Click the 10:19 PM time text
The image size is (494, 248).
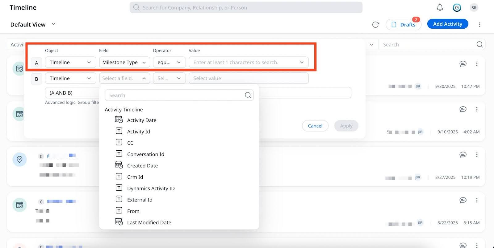[x=470, y=177]
